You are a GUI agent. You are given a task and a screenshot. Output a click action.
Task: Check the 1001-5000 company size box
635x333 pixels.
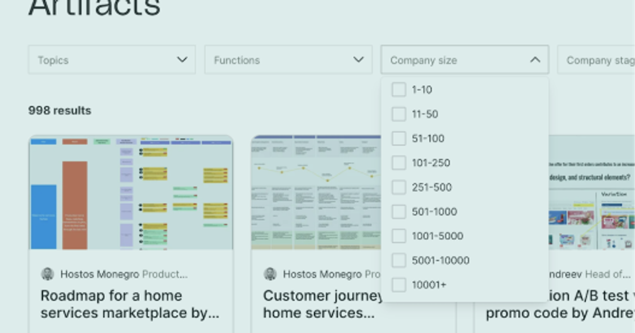tap(398, 236)
